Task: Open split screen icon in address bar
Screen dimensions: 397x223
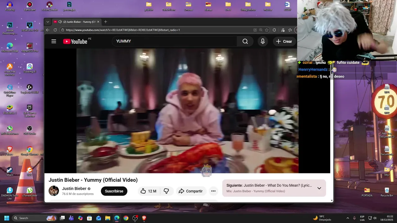Action: (x=255, y=30)
